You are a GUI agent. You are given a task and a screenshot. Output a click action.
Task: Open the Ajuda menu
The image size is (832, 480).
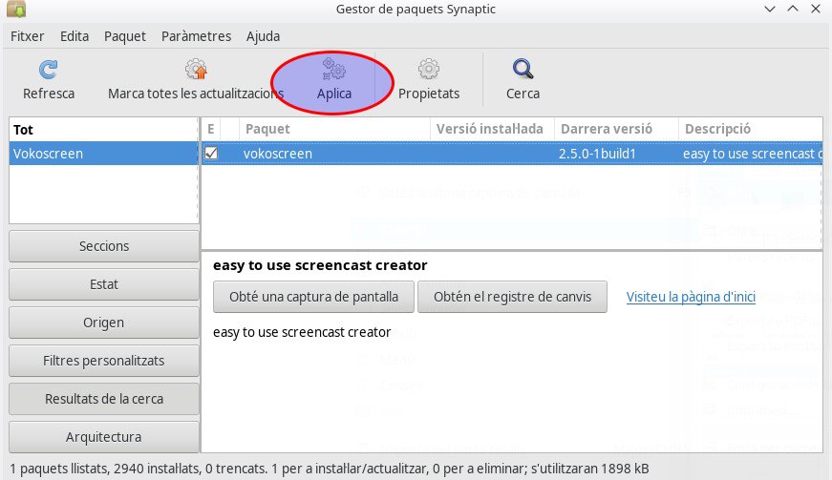click(x=264, y=36)
